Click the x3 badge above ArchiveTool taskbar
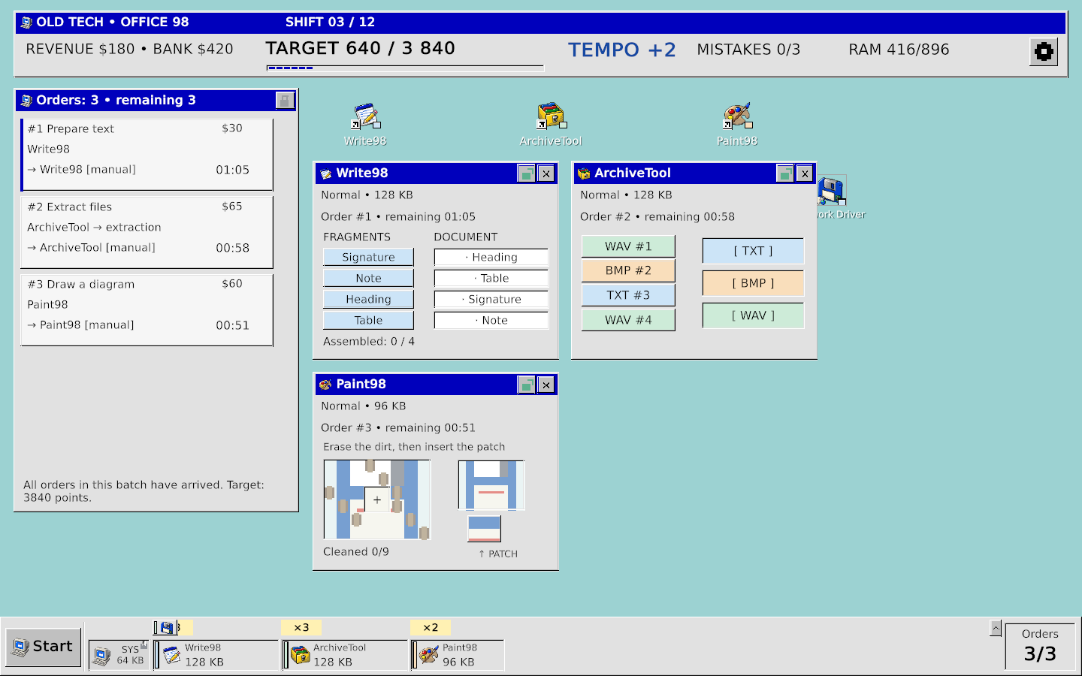 click(x=301, y=628)
